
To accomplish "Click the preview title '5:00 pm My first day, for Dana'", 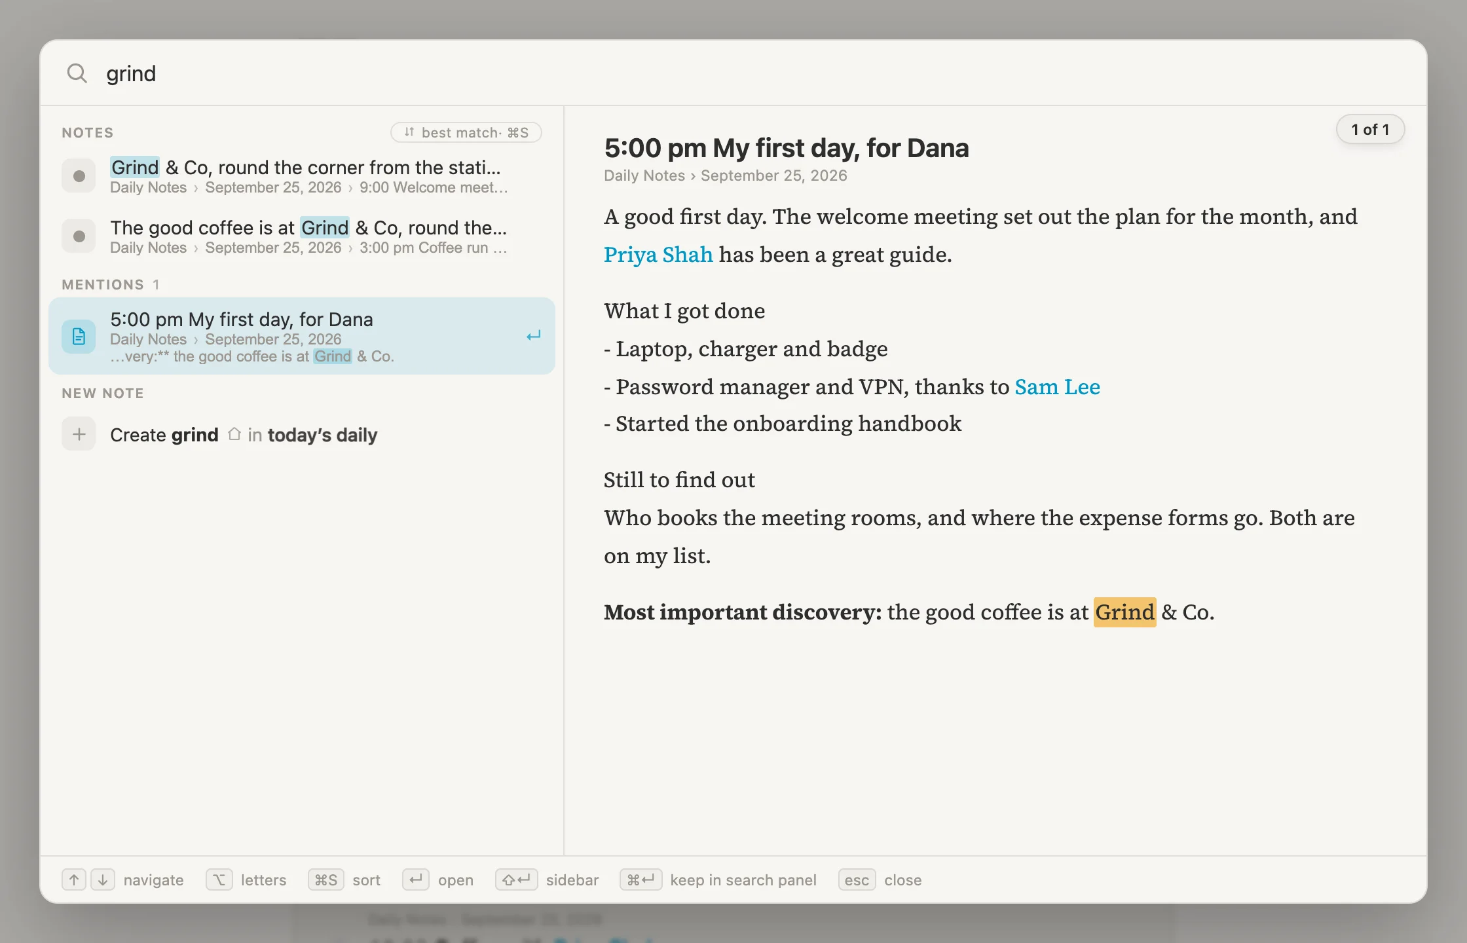I will click(x=786, y=148).
